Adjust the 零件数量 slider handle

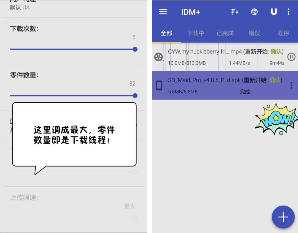(x=135, y=96)
